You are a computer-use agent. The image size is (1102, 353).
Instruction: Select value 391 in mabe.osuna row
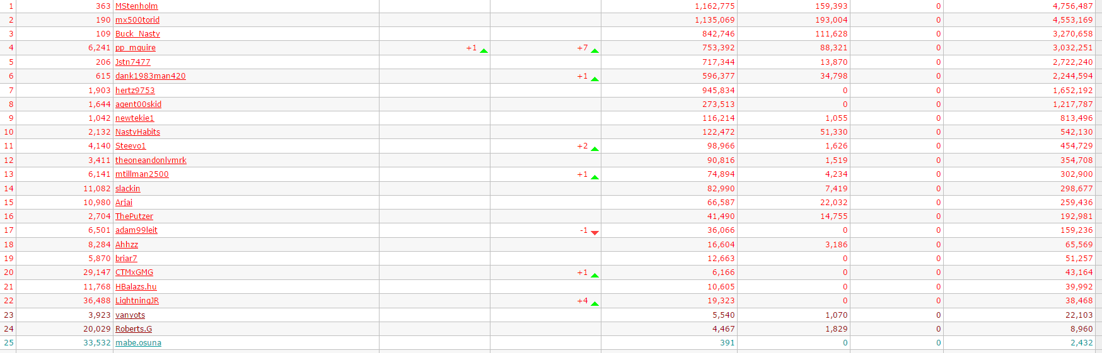tap(727, 343)
